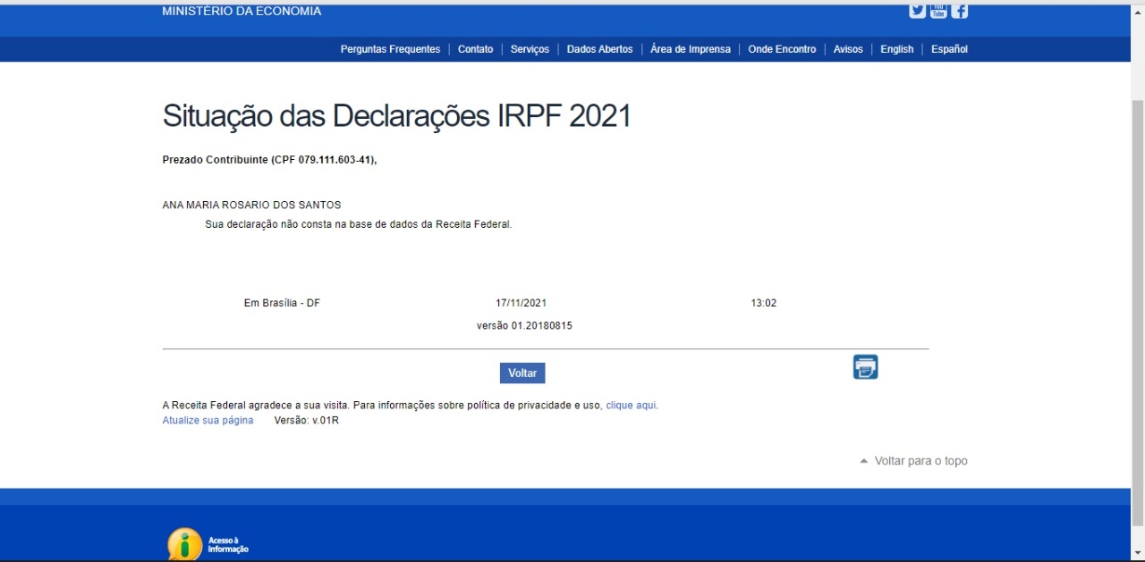Click the vertical scrollbar thumb
Viewport: 1145px width, 562px height.
click(1138, 311)
